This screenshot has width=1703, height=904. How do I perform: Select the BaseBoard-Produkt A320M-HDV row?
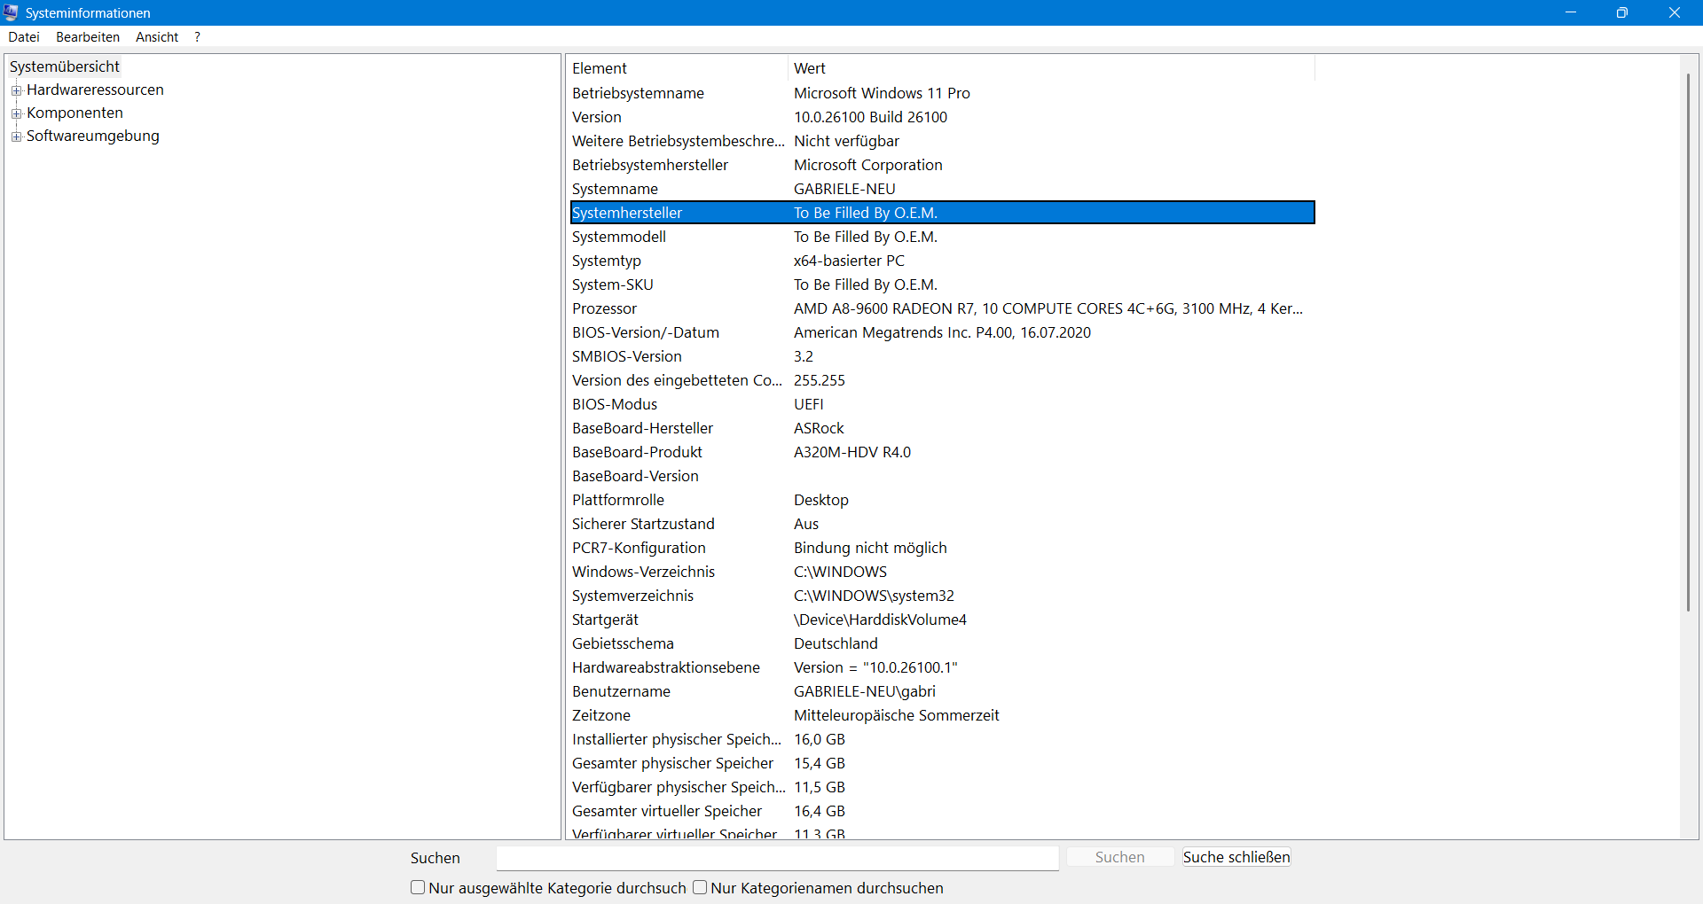click(x=942, y=452)
